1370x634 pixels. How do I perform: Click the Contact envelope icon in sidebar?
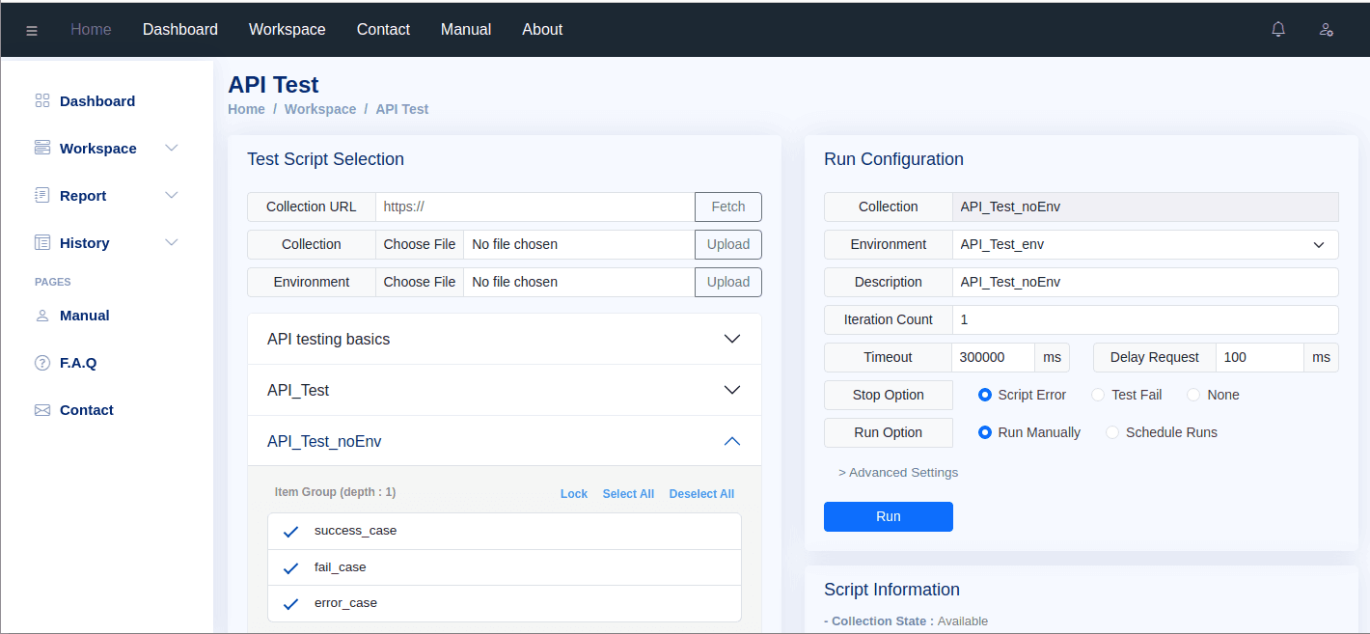tap(42, 410)
